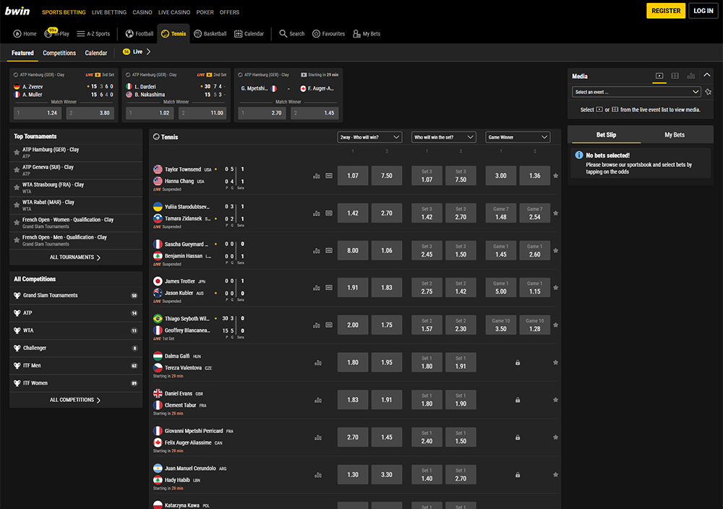Favourite the Galfi vs Valentova match
723x509 pixels.
point(555,362)
